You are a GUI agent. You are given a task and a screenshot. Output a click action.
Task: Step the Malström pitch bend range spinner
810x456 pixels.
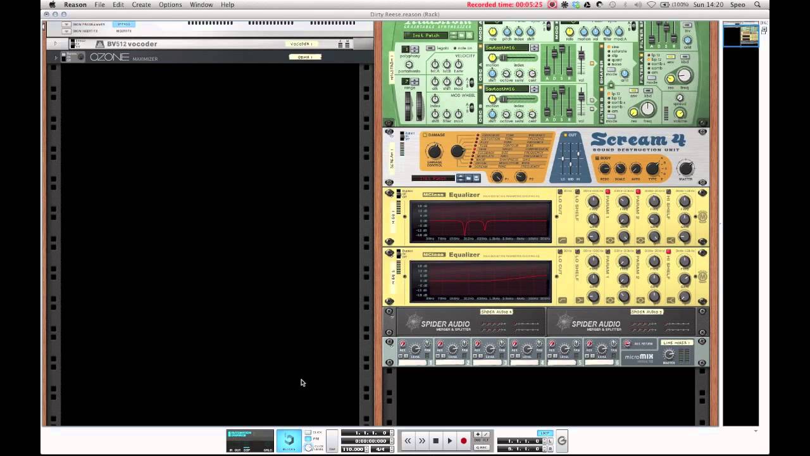(414, 82)
